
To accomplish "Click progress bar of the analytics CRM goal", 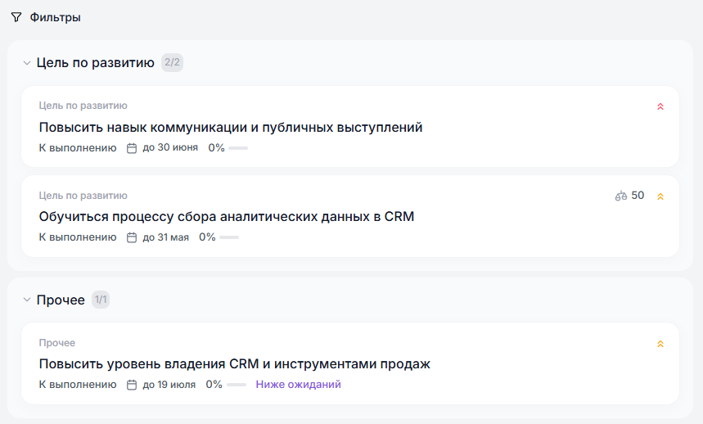I will [228, 237].
